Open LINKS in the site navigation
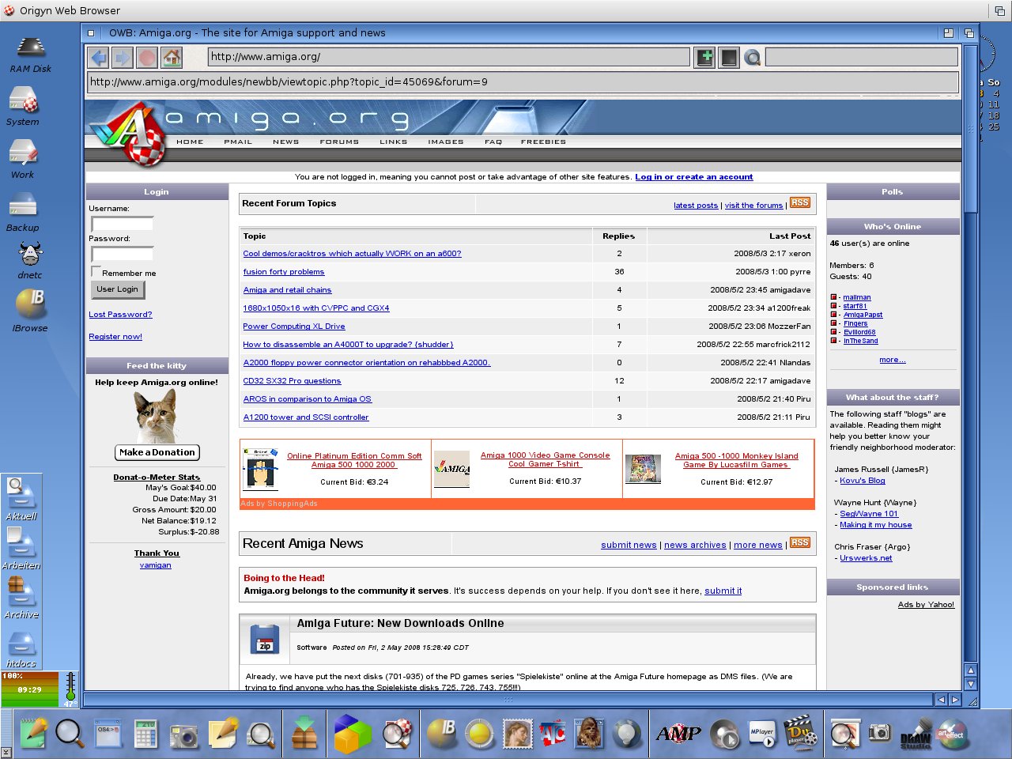1012x759 pixels. 393,142
